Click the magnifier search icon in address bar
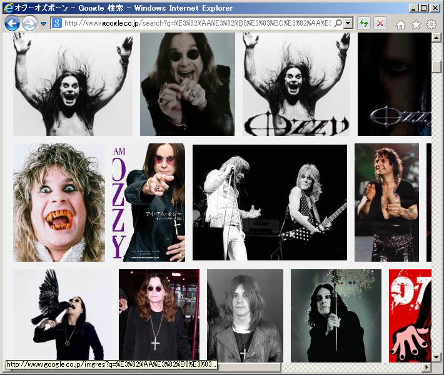 338,23
